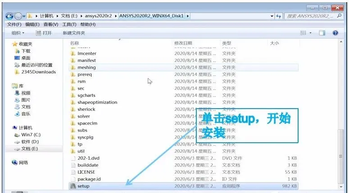Open the 帮助(H) menu

(88, 24)
